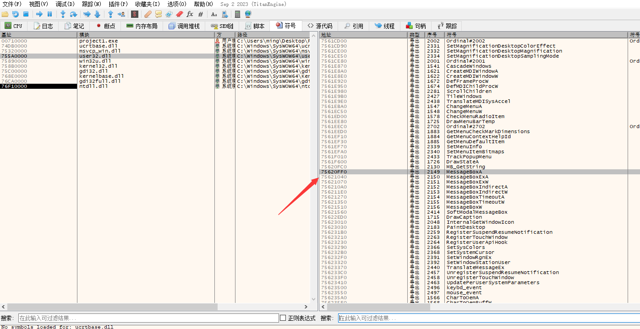Select the MessageBoxW symbol row

[463, 207]
